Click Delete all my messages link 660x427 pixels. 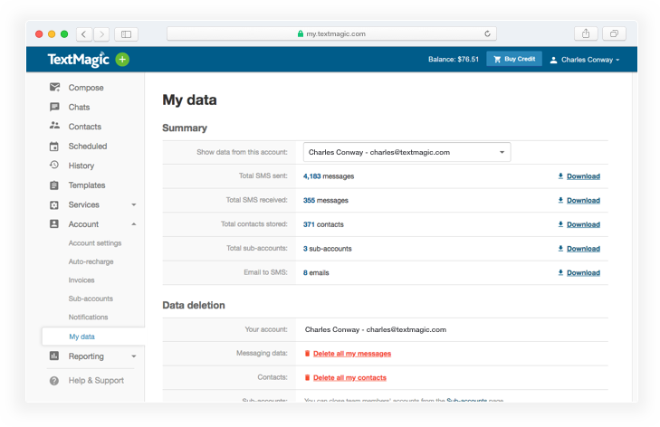click(x=352, y=354)
